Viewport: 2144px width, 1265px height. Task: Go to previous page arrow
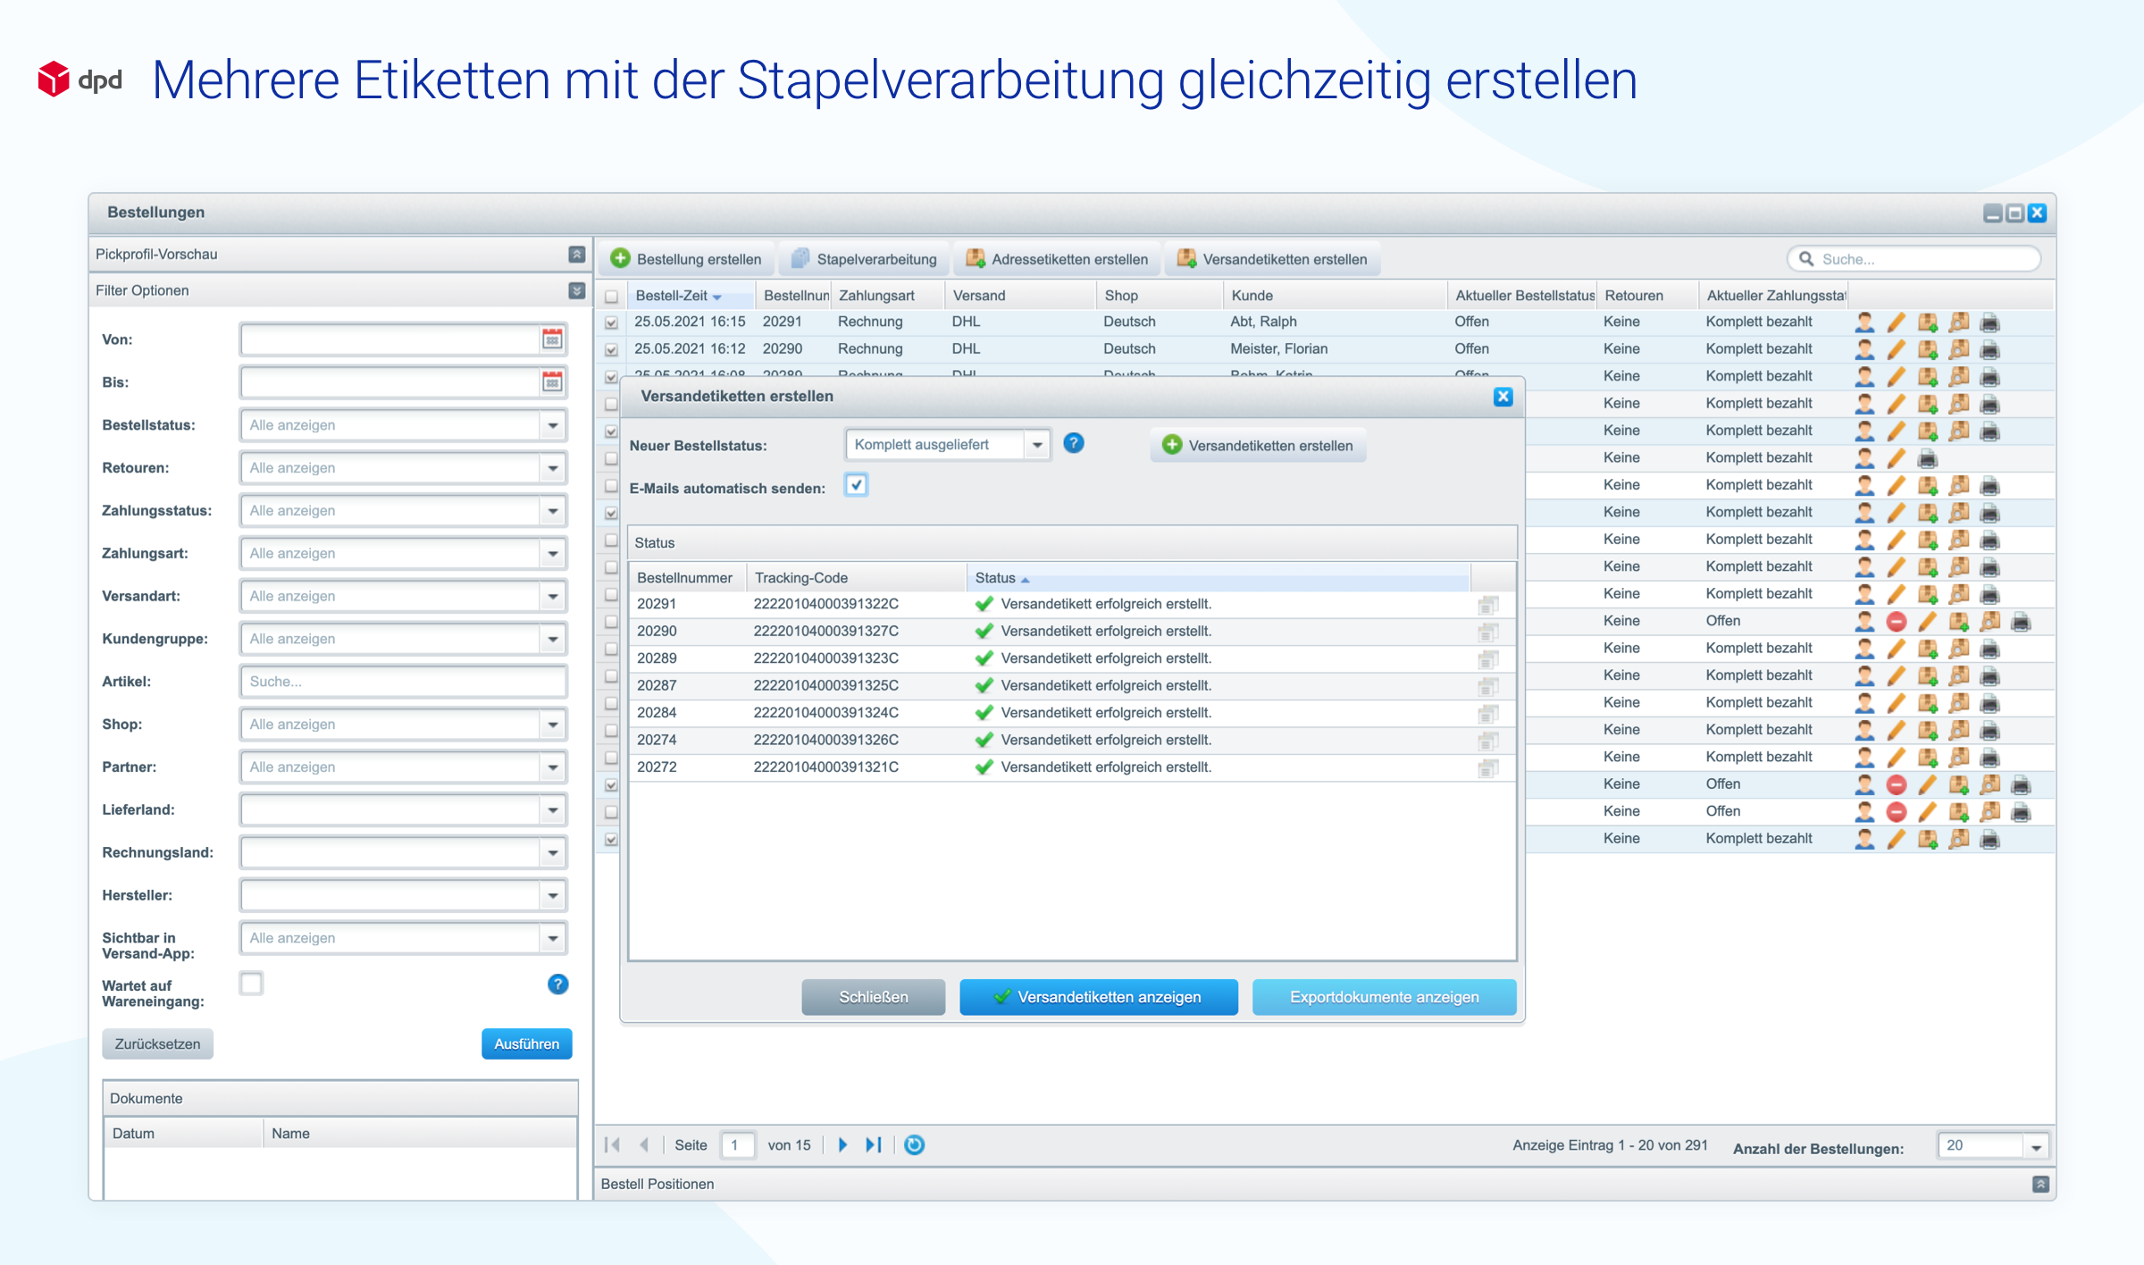point(644,1145)
